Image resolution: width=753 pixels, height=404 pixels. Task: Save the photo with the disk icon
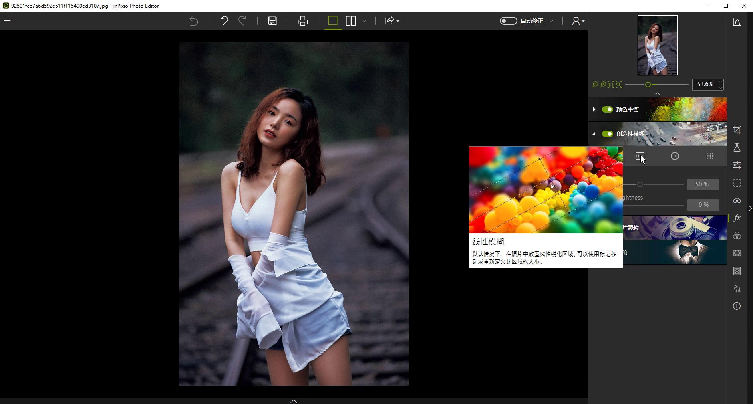point(272,21)
